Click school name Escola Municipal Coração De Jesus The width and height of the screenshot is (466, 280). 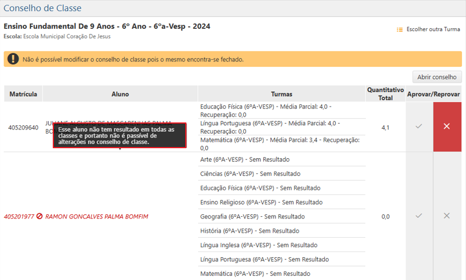pos(67,36)
